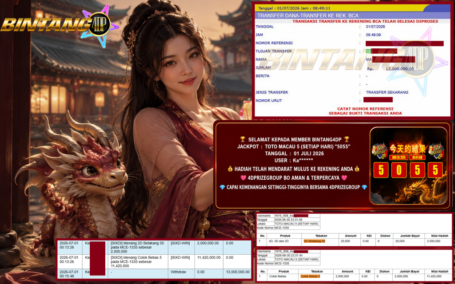Click the [SIXD-WIN] tag in the Colok Bebas row
Image resolution: width=455 pixels, height=284 pixels.
[x=180, y=257]
